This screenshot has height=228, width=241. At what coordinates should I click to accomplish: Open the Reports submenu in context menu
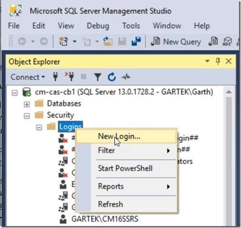pyautogui.click(x=127, y=186)
